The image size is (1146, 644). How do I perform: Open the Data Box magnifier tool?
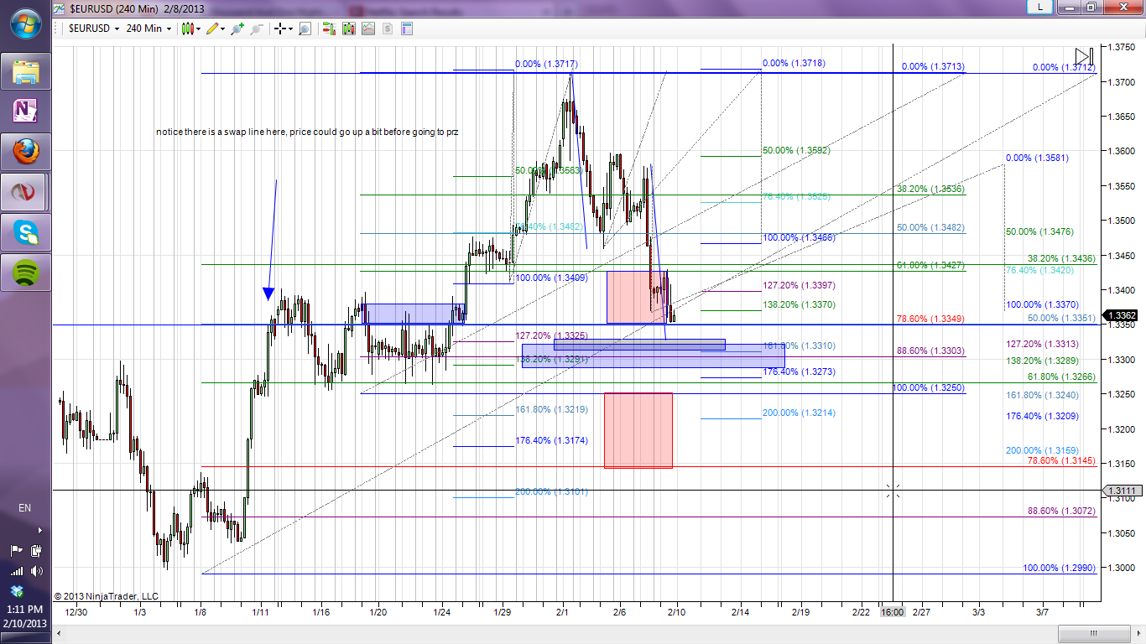305,29
